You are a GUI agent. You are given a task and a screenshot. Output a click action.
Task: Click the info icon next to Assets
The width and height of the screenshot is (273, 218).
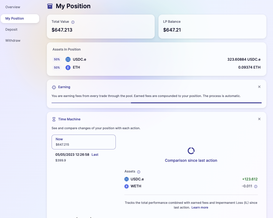point(139,172)
